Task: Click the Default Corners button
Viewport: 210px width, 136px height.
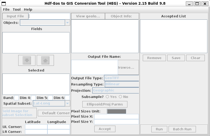Action: coord(54,113)
